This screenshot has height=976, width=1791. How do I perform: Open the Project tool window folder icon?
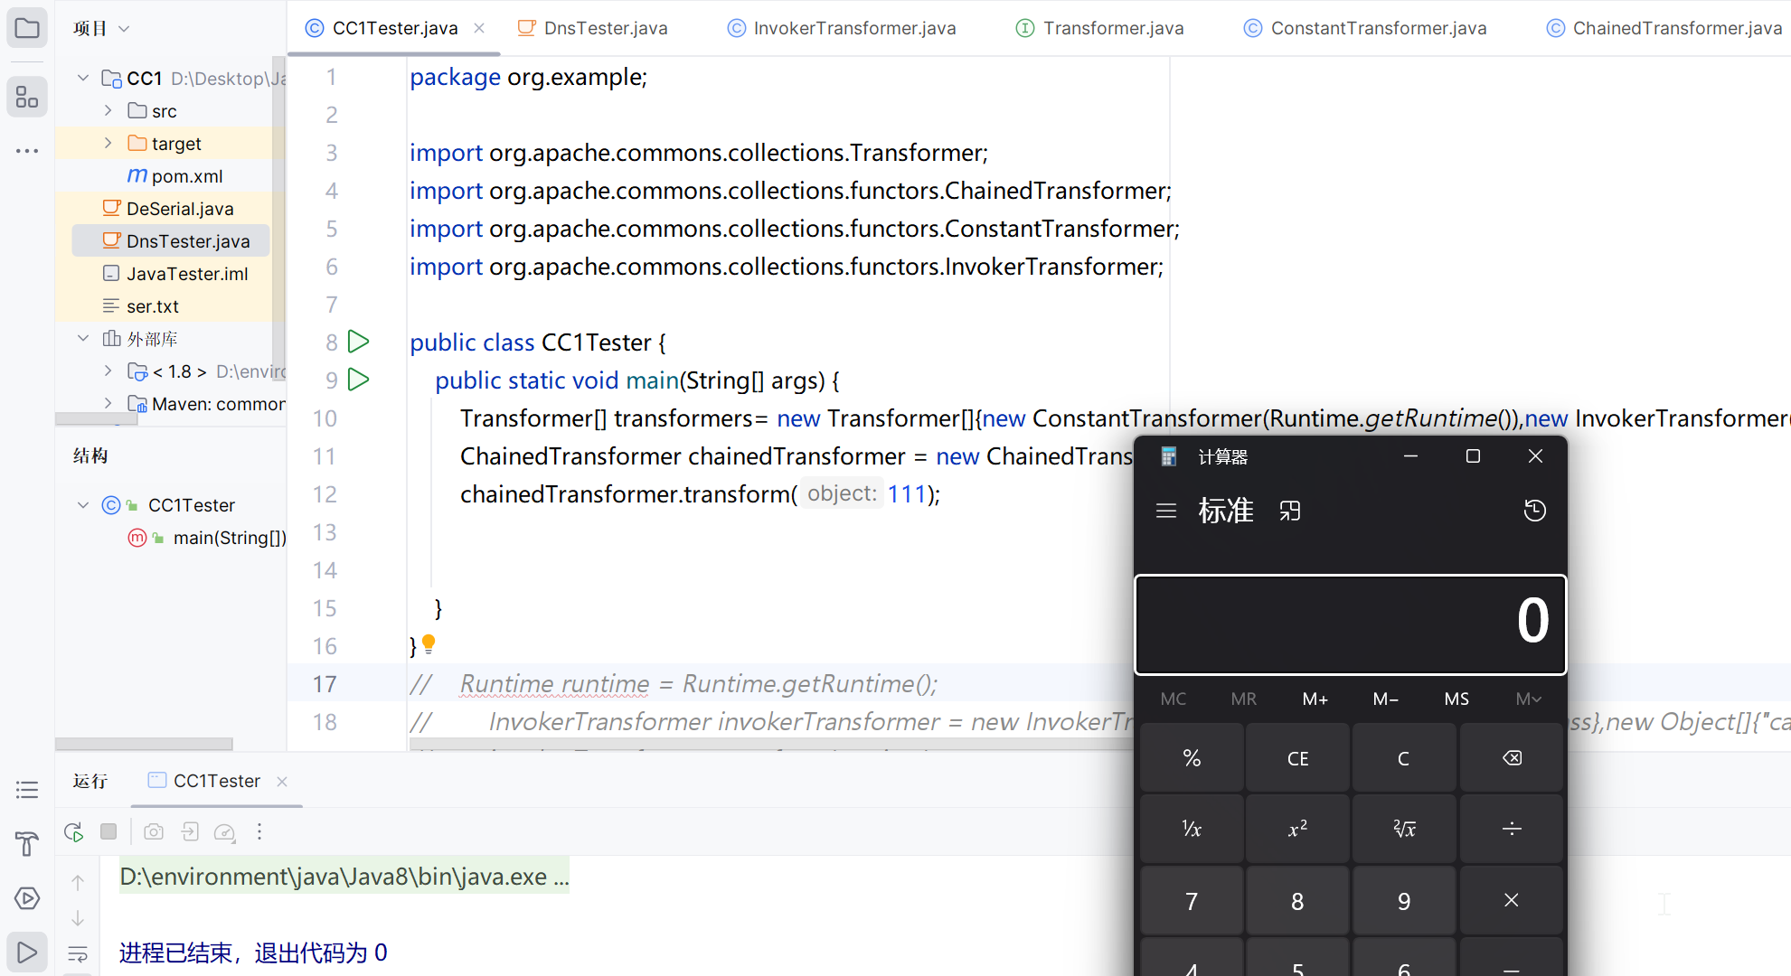27,28
